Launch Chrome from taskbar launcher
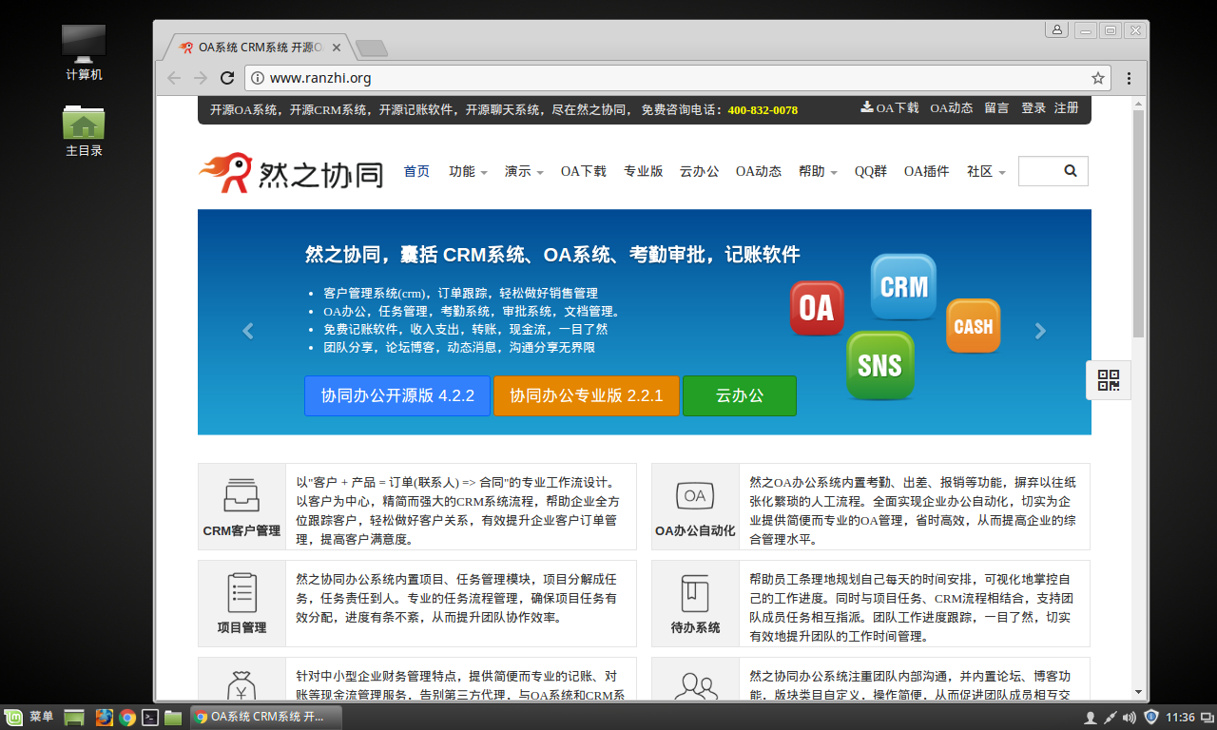 (x=126, y=718)
